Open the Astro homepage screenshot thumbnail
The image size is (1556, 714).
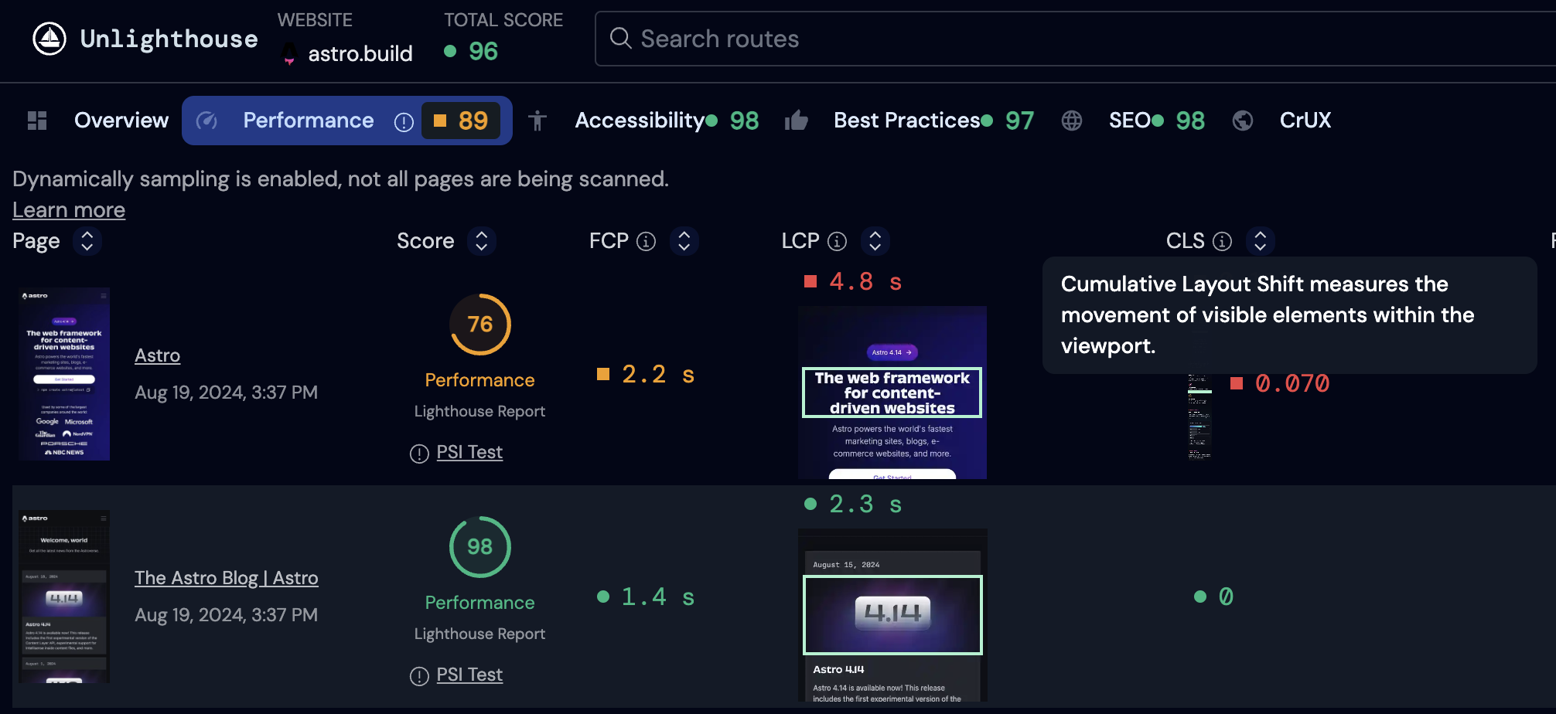(x=64, y=374)
